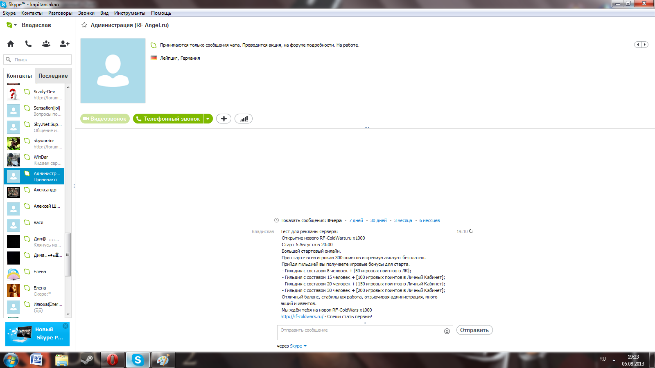Click the Администрация profile avatar picture

[113, 71]
